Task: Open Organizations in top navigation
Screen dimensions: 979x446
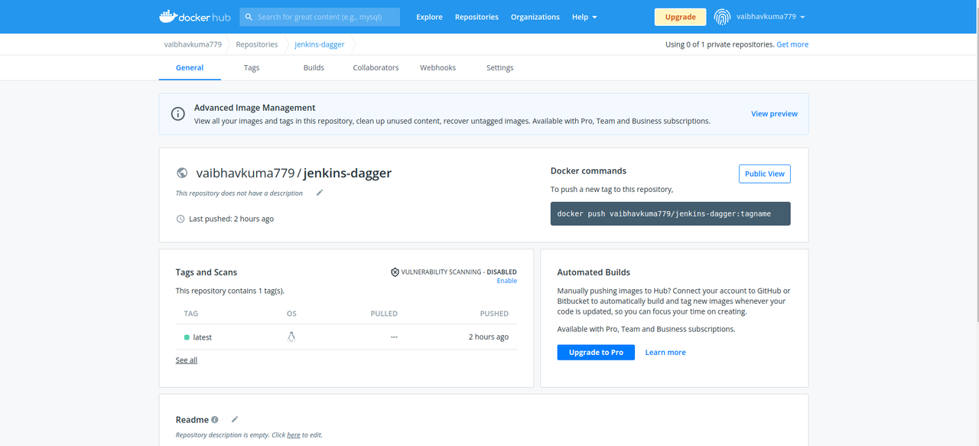Action: click(535, 17)
